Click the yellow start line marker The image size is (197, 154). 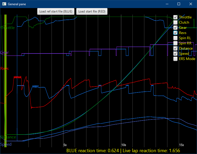5,78
